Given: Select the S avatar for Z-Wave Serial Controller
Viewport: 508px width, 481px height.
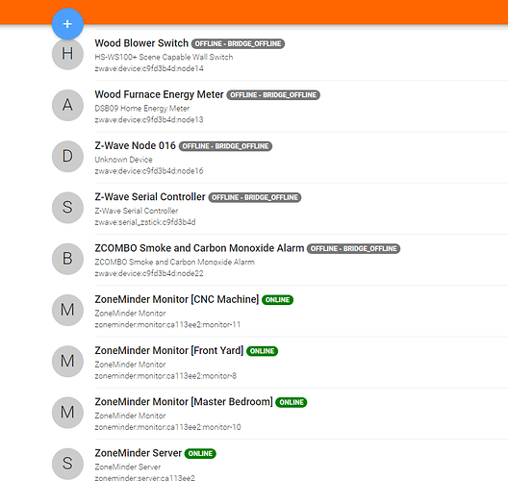Looking at the screenshot, I should click(x=67, y=207).
